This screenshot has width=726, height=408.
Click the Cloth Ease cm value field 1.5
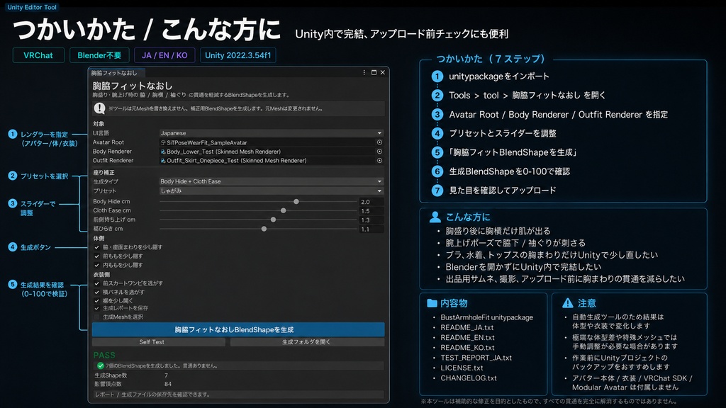pyautogui.click(x=372, y=211)
